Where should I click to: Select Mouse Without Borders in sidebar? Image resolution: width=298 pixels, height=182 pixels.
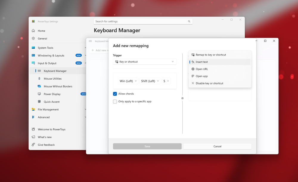point(58,86)
